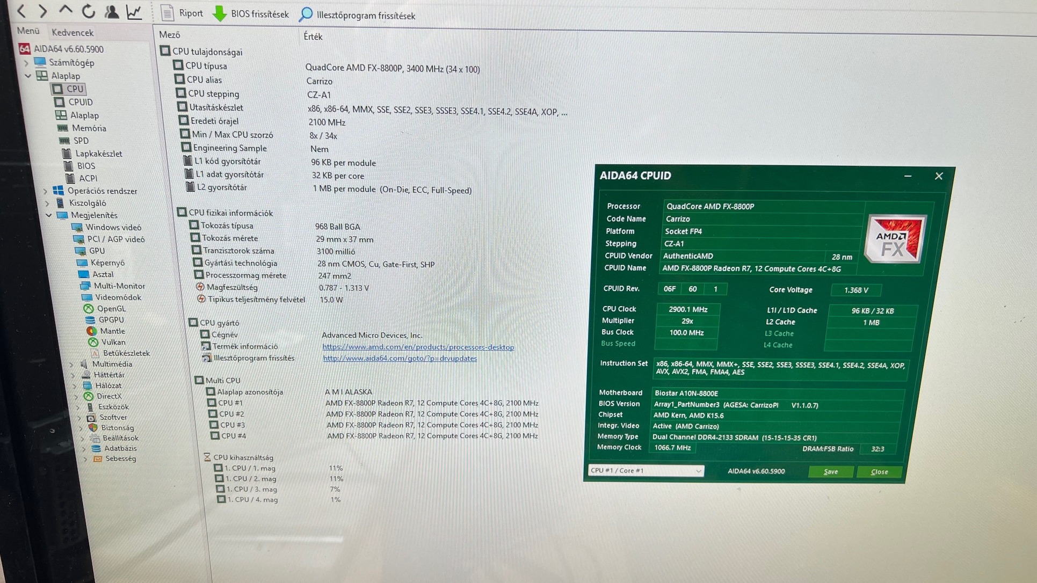
Task: Open Illesztőprogram frissítések search icon
Action: 306,14
